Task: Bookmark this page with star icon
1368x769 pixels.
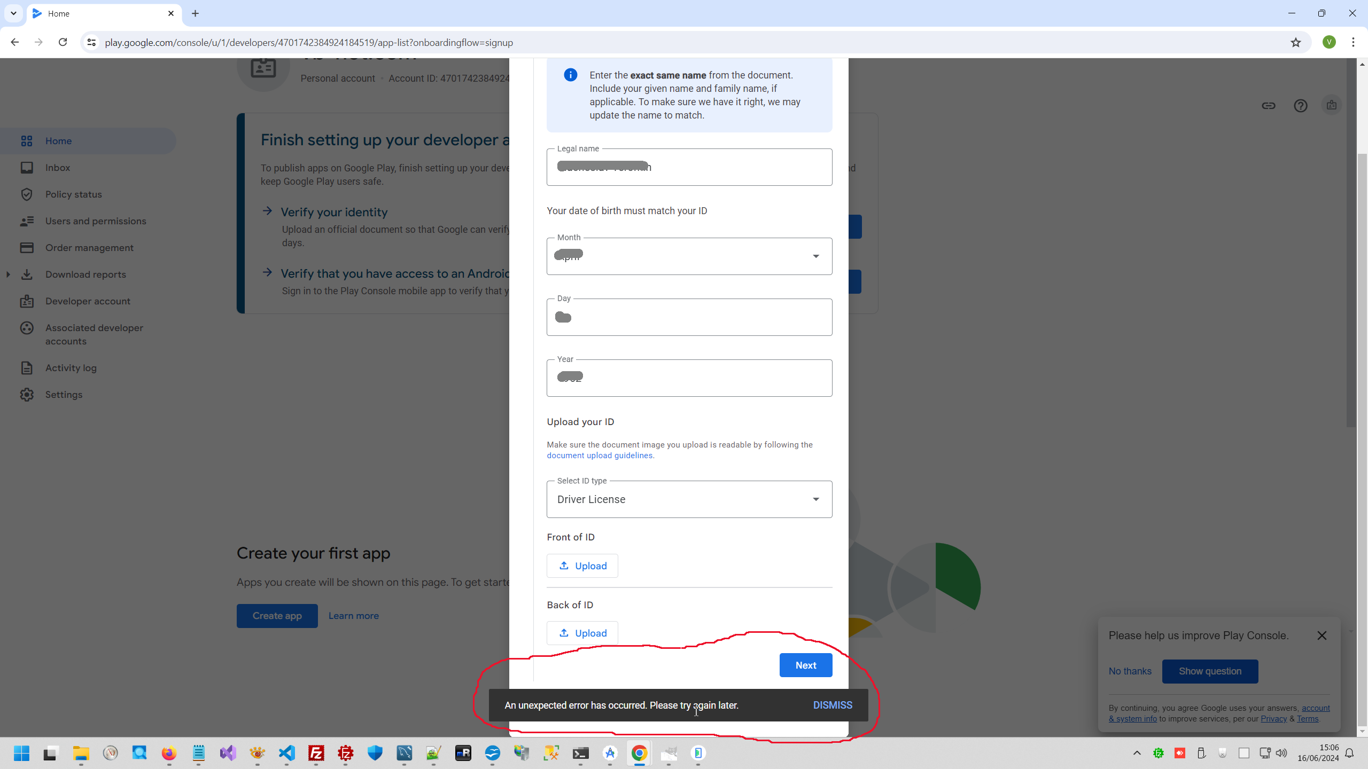Action: point(1295,43)
